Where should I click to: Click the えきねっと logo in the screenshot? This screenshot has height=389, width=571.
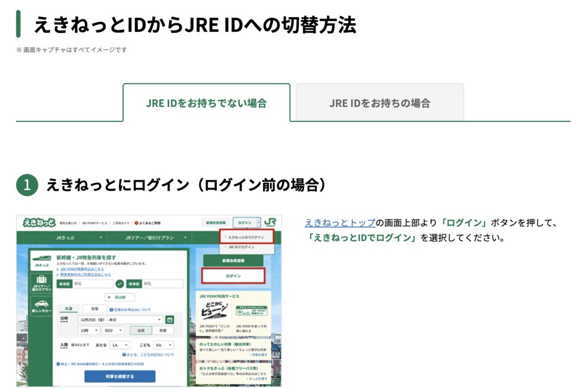(39, 222)
